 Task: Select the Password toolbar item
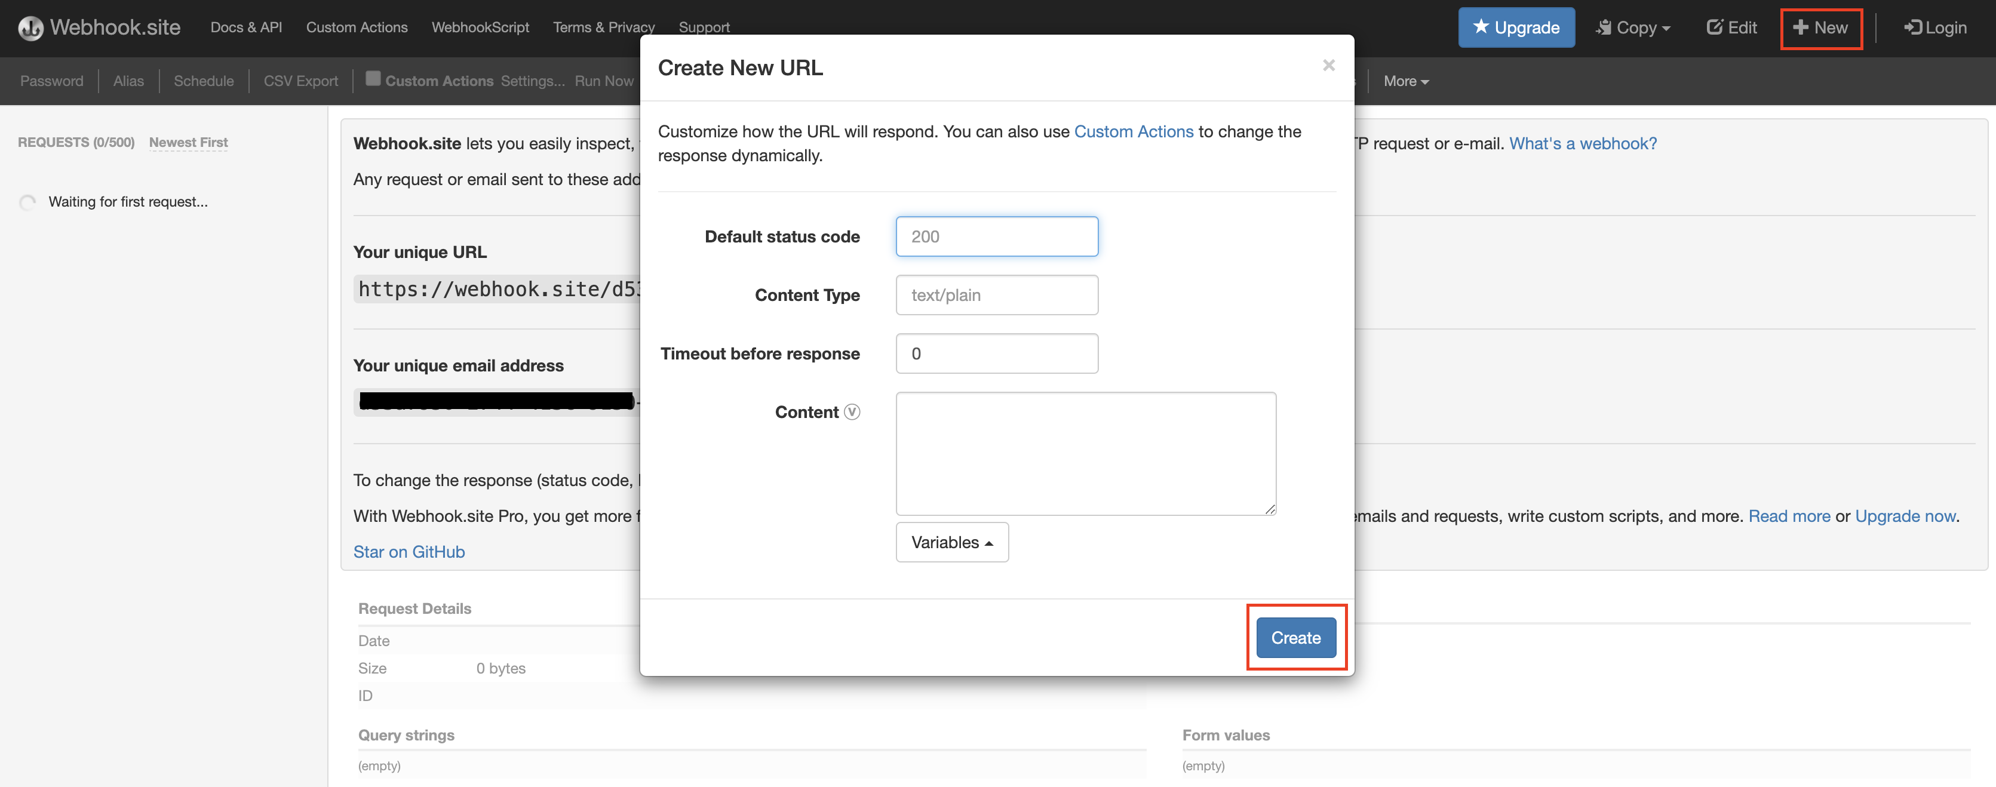(x=51, y=80)
